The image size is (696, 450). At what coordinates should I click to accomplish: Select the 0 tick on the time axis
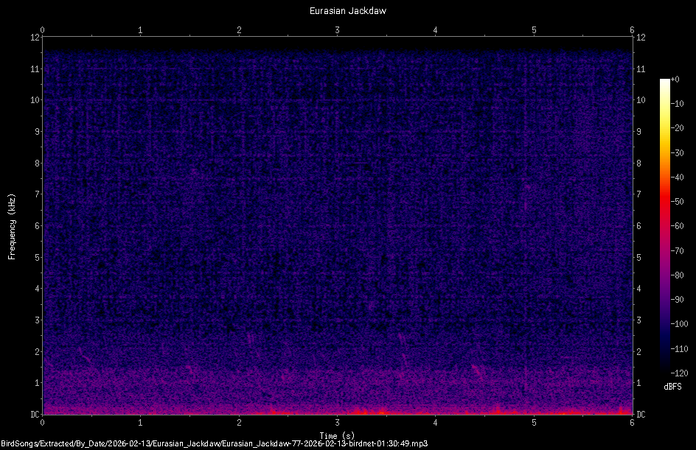coord(42,423)
